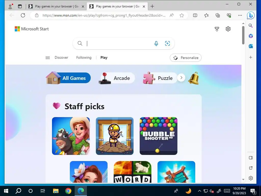Open Edge Settings and more menu
This screenshot has width=261, height=196.
(x=240, y=16)
